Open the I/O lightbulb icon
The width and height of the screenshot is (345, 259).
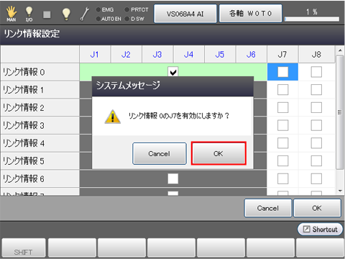pos(29,14)
